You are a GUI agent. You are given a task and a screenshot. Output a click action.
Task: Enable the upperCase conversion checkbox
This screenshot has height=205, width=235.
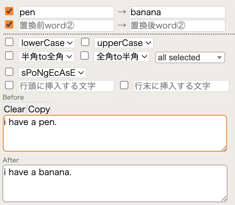pos(85,42)
